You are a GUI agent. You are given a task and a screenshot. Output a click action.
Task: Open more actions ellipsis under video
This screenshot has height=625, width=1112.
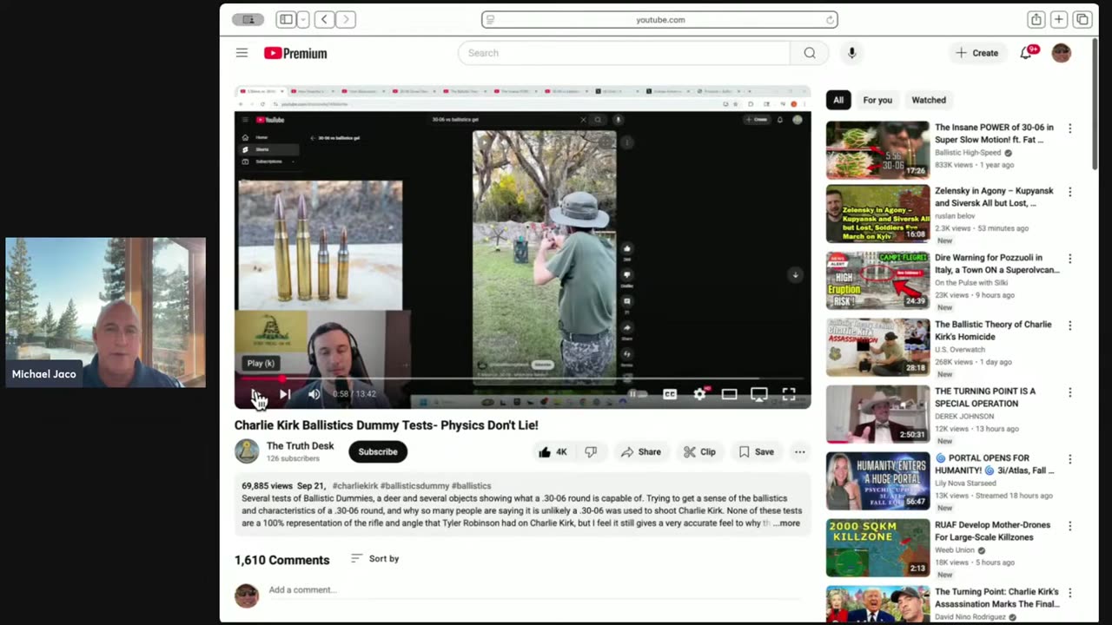click(799, 451)
